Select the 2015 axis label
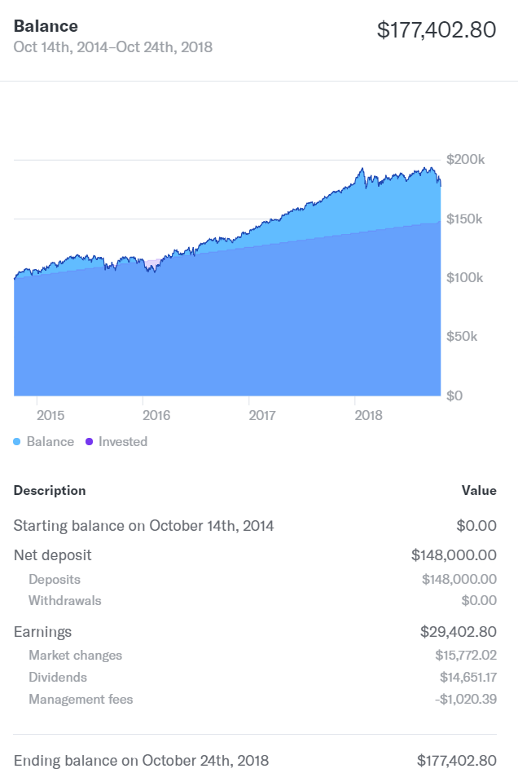Screen dimensions: 518x782 point(50,415)
